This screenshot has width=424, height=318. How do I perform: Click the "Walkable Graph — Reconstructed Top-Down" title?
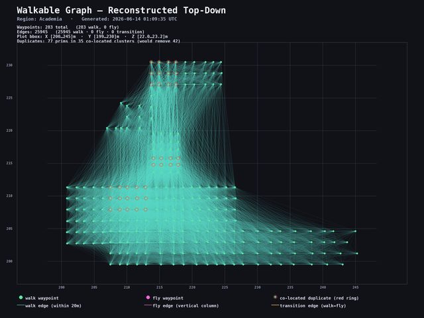[121, 11]
